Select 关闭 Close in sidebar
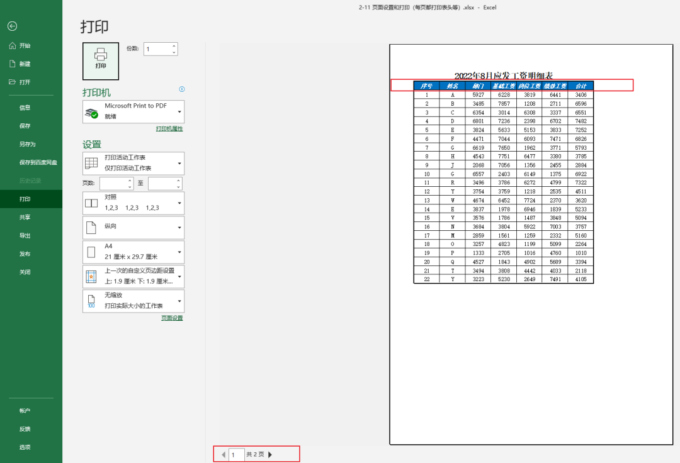 pos(31,272)
